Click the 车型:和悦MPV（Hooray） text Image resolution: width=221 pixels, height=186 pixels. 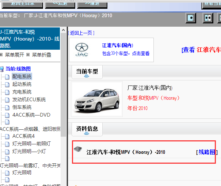tap(153, 98)
